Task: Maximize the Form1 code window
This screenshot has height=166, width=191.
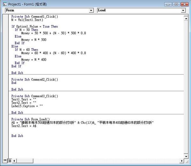Action: point(176,4)
